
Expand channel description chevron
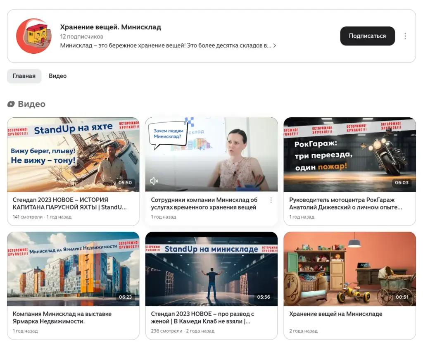(275, 45)
